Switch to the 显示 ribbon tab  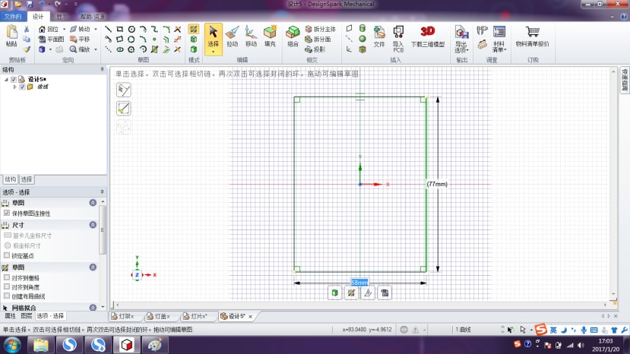[x=62, y=17]
